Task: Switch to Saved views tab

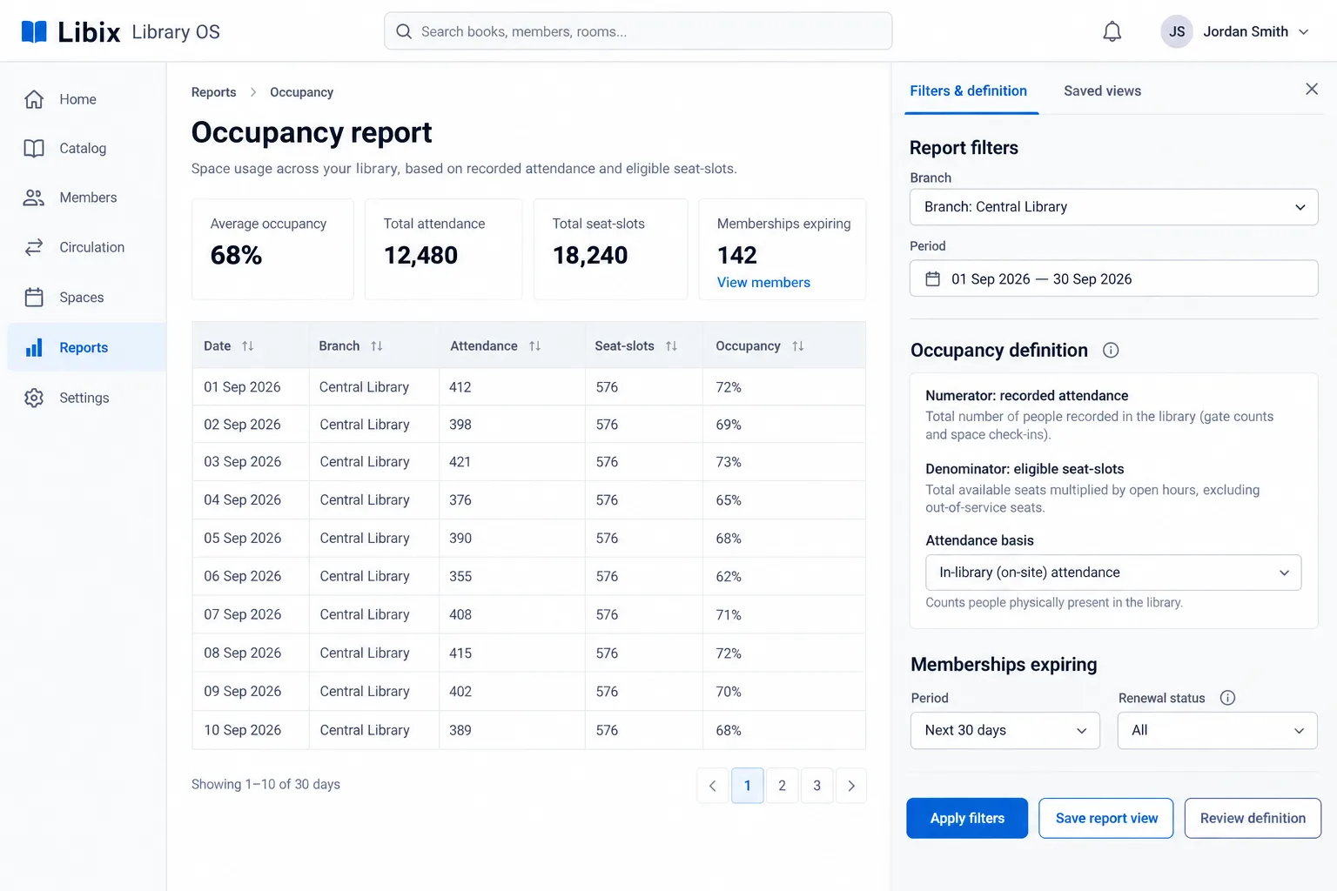Action: click(1102, 90)
